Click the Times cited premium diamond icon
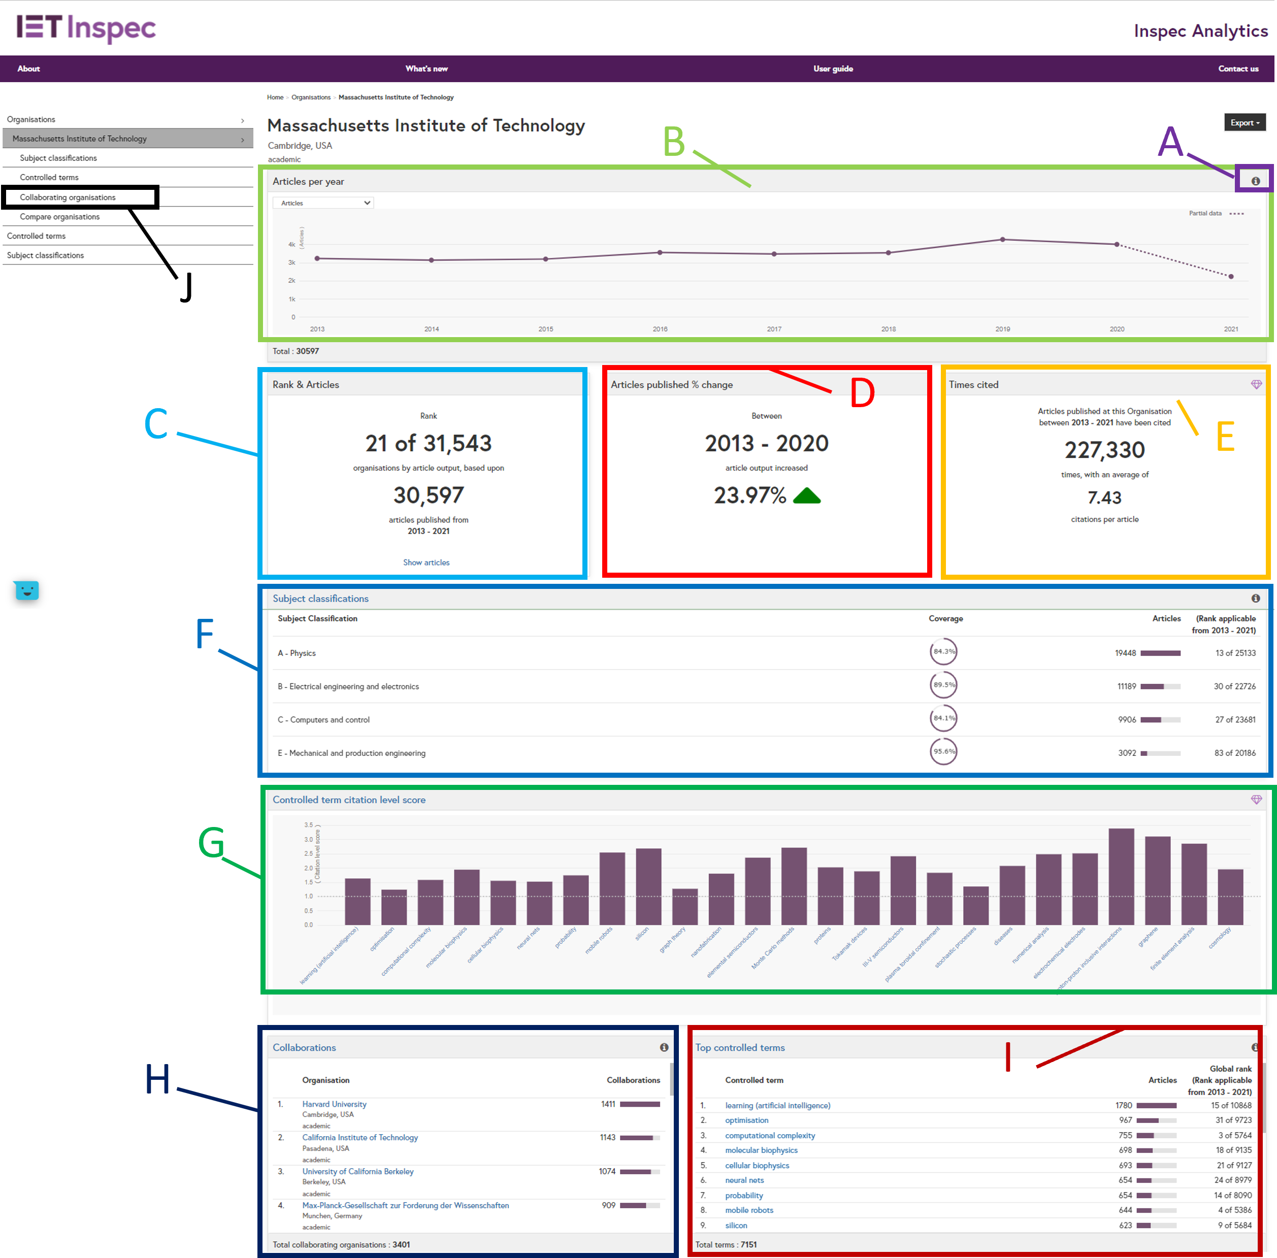1277x1258 pixels. point(1256,384)
